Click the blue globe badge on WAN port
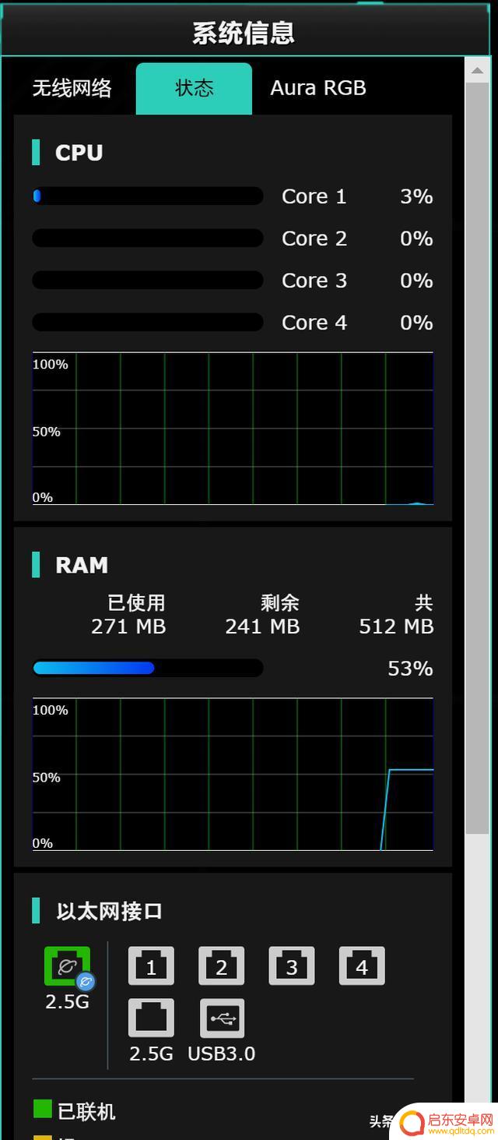 (86, 982)
